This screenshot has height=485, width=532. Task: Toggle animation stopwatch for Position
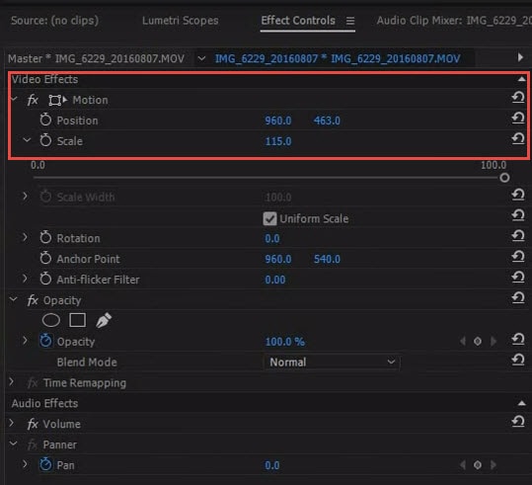point(45,120)
